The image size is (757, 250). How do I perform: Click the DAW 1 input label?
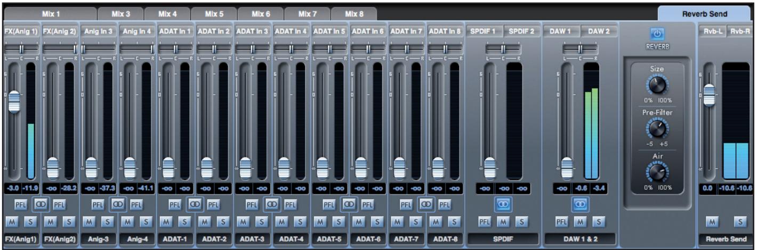tap(561, 31)
